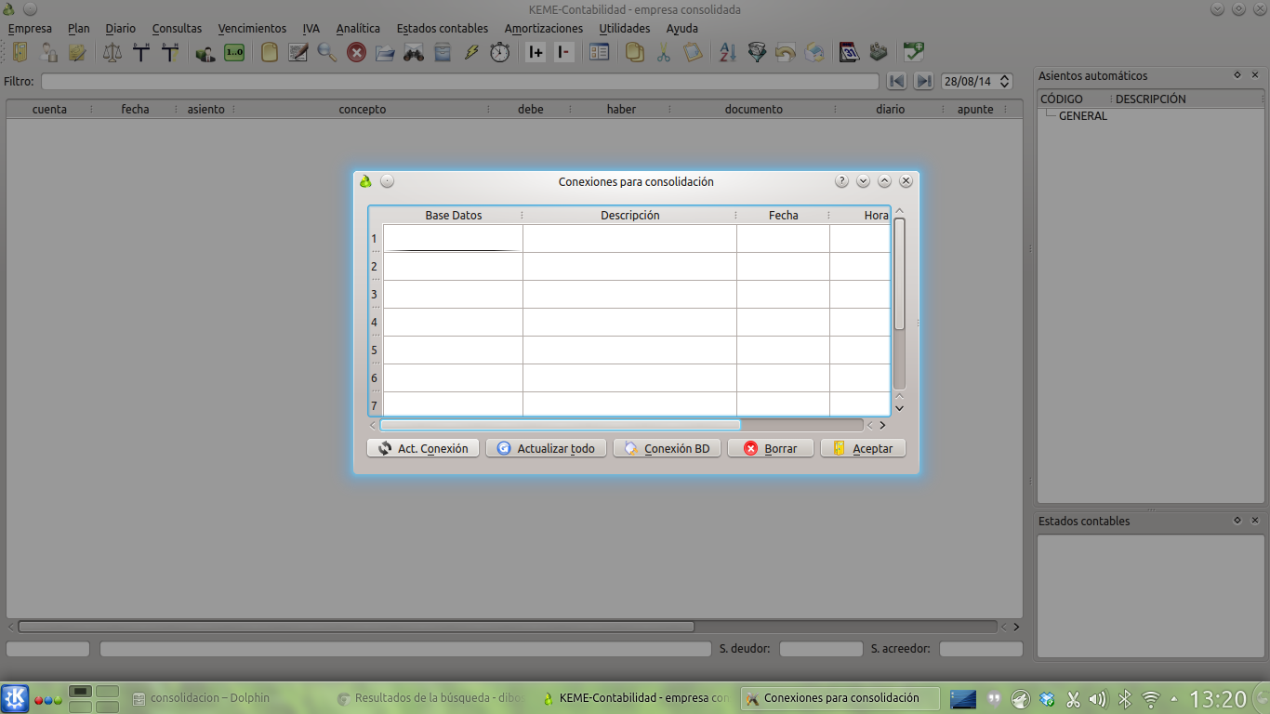
Task: Click the lightning bolt toolbar icon
Action: click(x=471, y=52)
